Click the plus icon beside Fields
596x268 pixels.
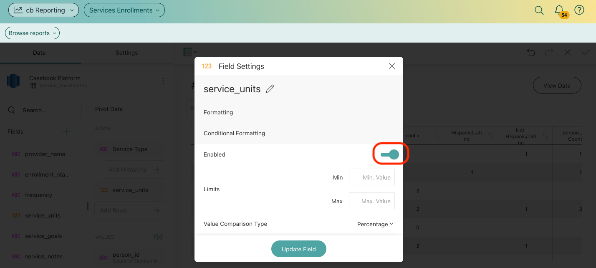coord(66,131)
